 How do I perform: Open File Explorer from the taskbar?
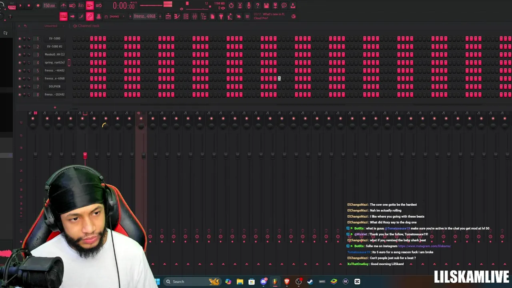(x=240, y=282)
